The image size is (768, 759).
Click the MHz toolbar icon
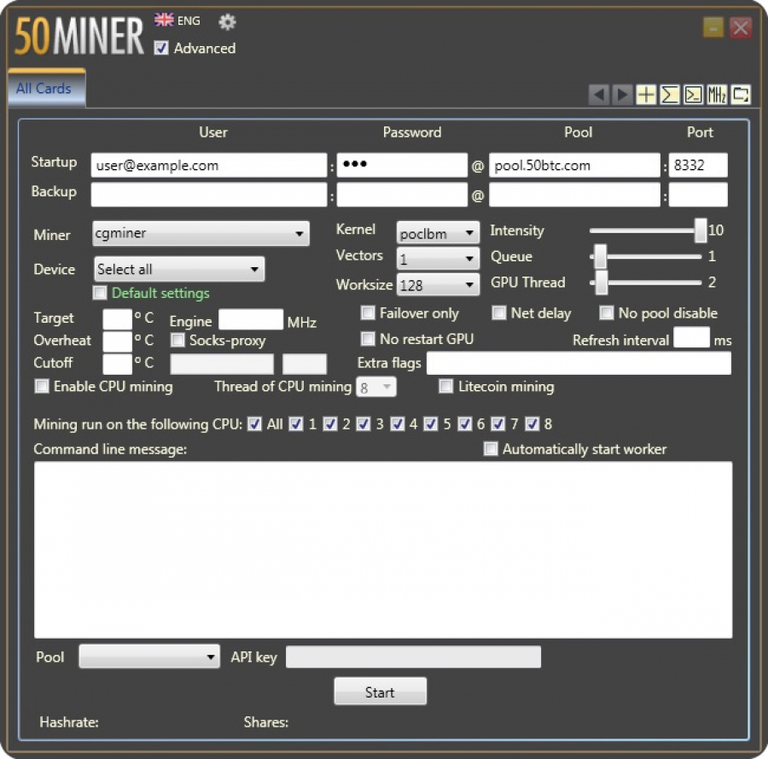pos(717,95)
